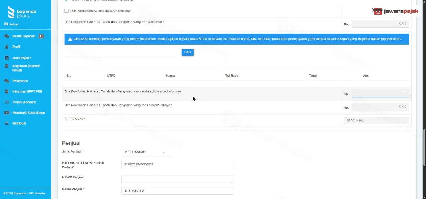Select Membuat Kode Bayar menu item
Viewport: 426px width, 199px height.
pyautogui.click(x=29, y=112)
